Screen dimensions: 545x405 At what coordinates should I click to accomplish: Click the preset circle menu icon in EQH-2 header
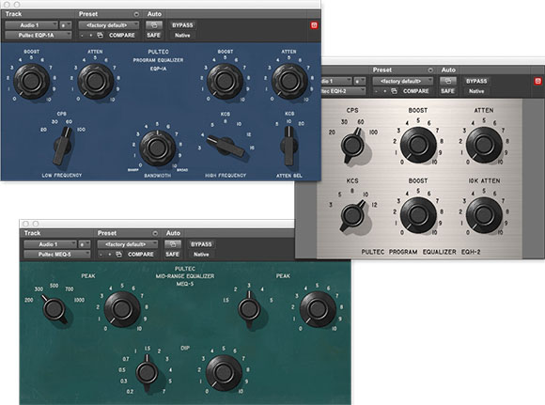tap(430, 70)
